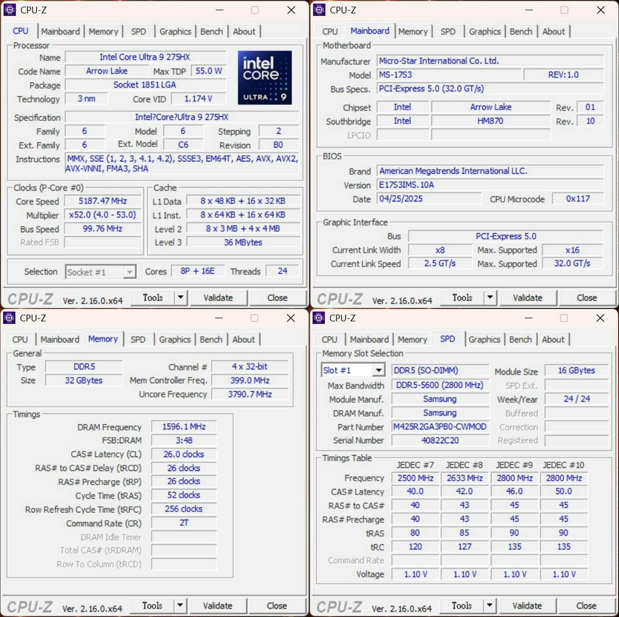
Task: Click Tools button in the SPD window
Action: point(462,606)
